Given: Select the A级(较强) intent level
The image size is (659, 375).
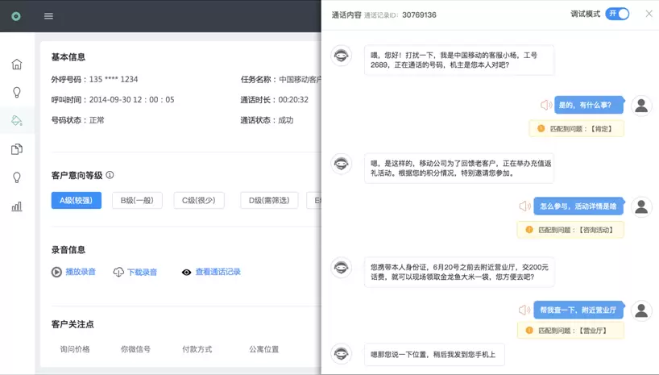Looking at the screenshot, I should 76,201.
